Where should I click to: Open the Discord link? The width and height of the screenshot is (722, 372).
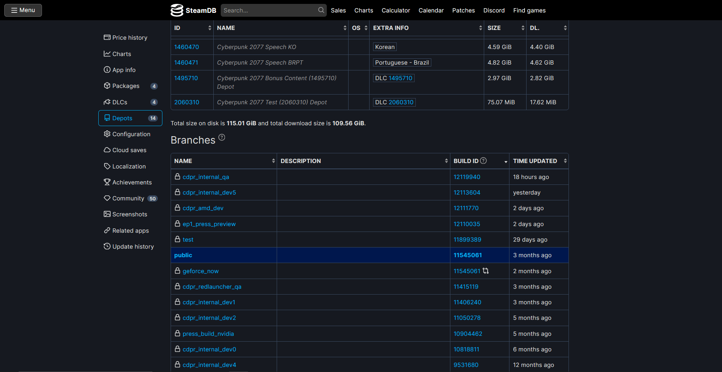pos(494,11)
